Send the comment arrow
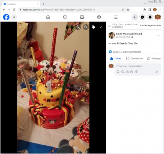The width and height of the screenshot is (164, 154). pyautogui.click(x=157, y=72)
